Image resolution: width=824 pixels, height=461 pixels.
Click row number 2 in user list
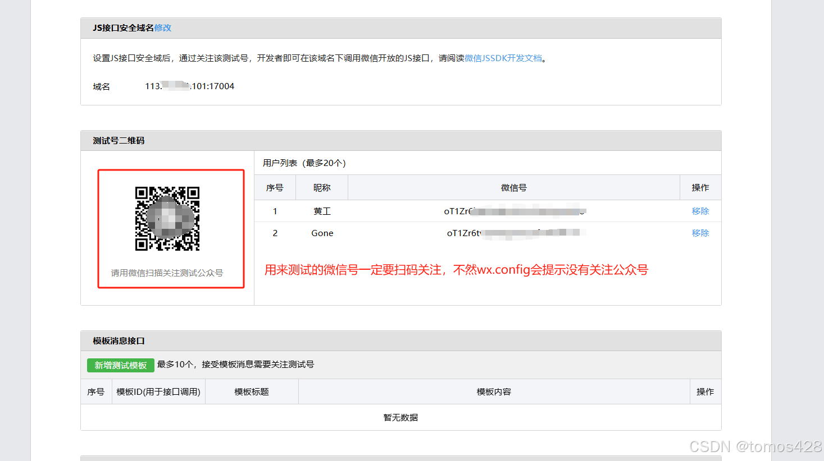[275, 233]
